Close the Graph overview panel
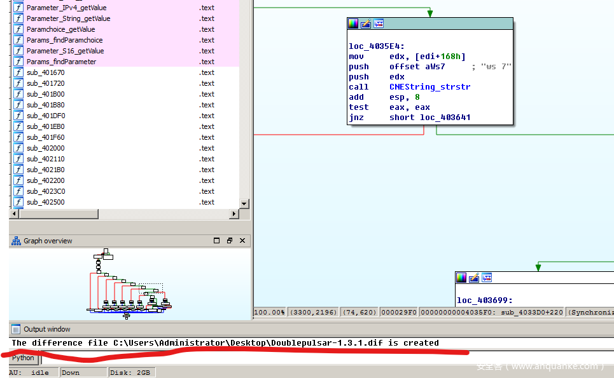 click(x=242, y=241)
